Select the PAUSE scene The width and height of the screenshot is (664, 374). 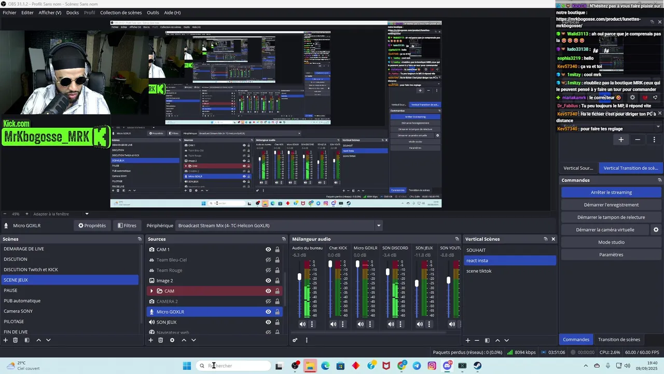70,290
